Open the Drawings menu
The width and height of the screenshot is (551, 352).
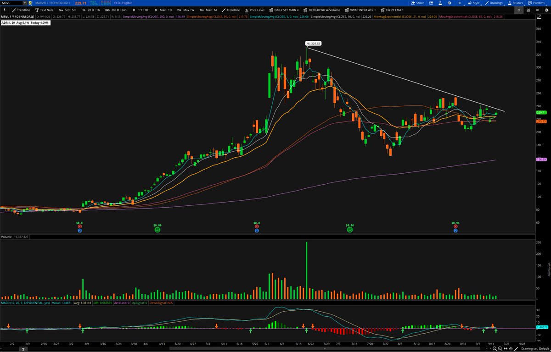click(x=495, y=3)
